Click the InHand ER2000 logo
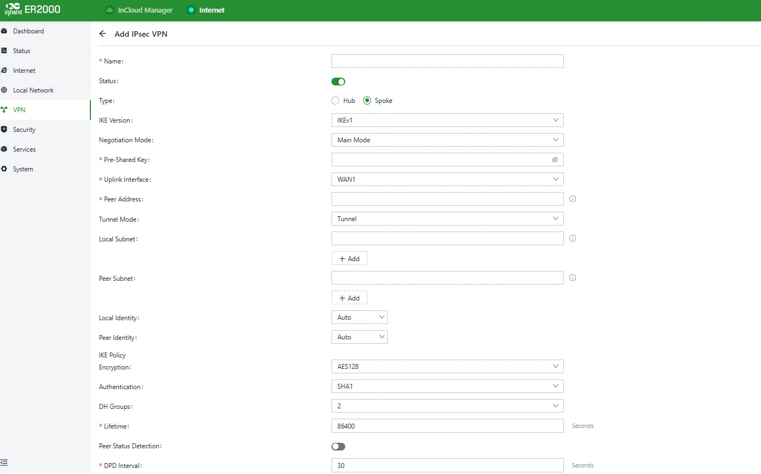Viewport: 761px width, 474px height. coord(32,10)
